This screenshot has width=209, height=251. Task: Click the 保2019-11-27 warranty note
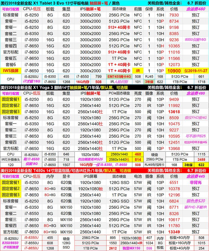coord(195,71)
